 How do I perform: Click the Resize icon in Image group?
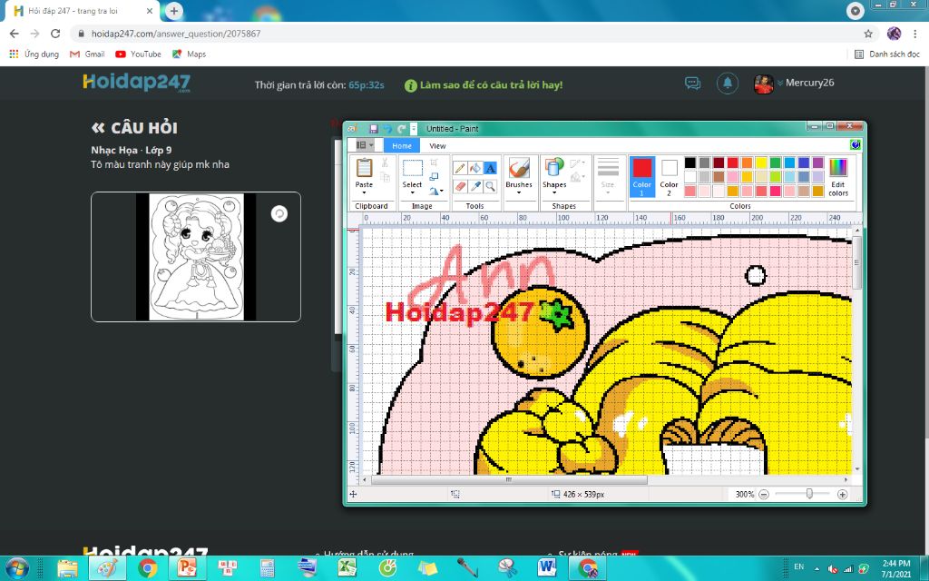pos(434,177)
